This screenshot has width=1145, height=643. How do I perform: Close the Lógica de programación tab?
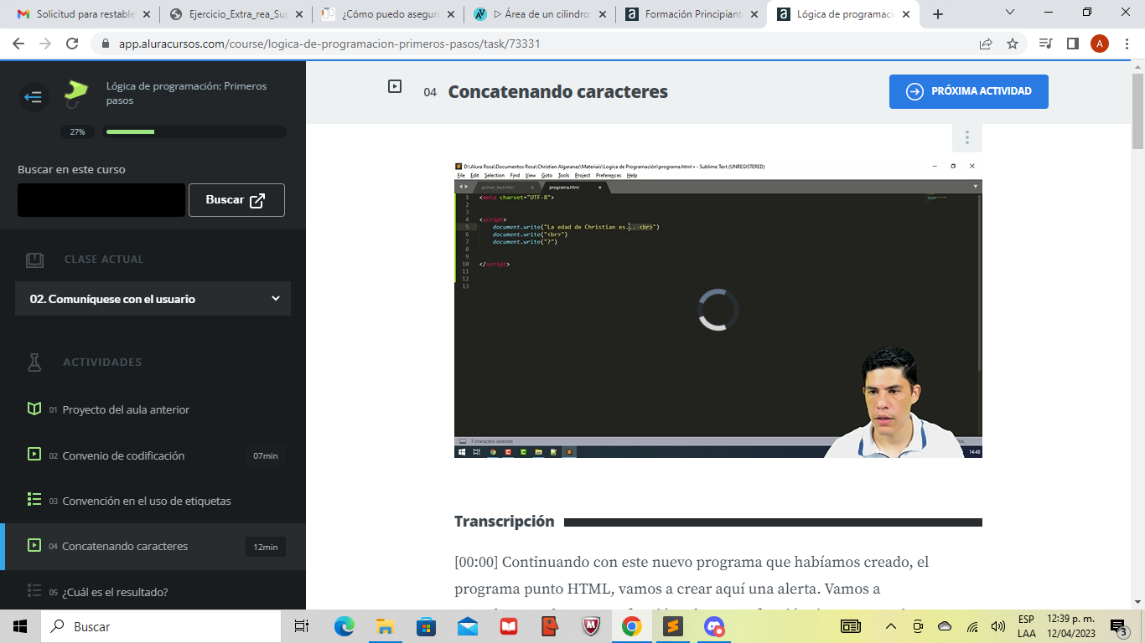905,14
